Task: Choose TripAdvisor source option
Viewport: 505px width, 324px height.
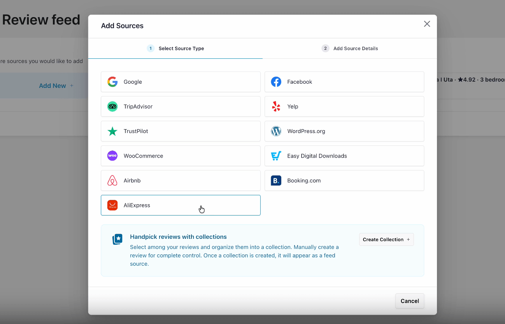Action: click(x=181, y=107)
